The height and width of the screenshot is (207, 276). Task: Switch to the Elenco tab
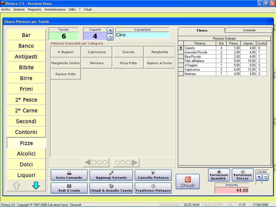tap(202, 30)
